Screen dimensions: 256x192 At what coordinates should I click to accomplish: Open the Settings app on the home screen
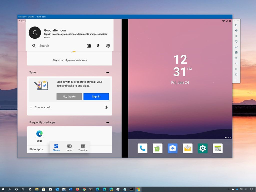202,148
